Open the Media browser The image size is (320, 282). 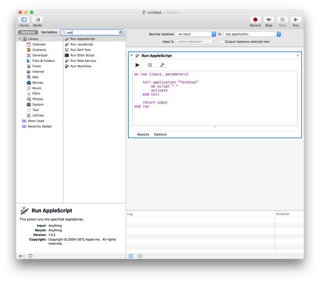(x=37, y=20)
